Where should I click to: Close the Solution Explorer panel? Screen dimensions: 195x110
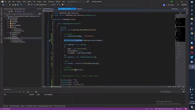pyautogui.click(x=40, y=9)
